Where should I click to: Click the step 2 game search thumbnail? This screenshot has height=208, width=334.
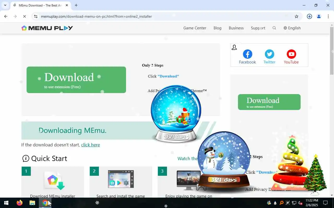(121, 179)
